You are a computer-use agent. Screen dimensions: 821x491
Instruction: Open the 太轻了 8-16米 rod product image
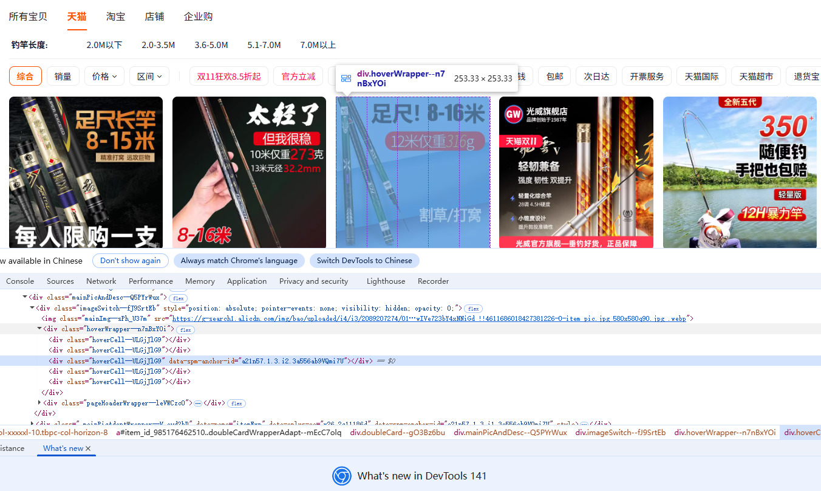[250, 173]
